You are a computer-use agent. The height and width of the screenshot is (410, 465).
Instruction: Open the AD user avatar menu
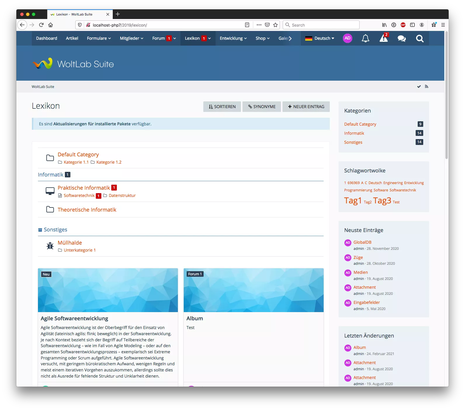(x=347, y=38)
